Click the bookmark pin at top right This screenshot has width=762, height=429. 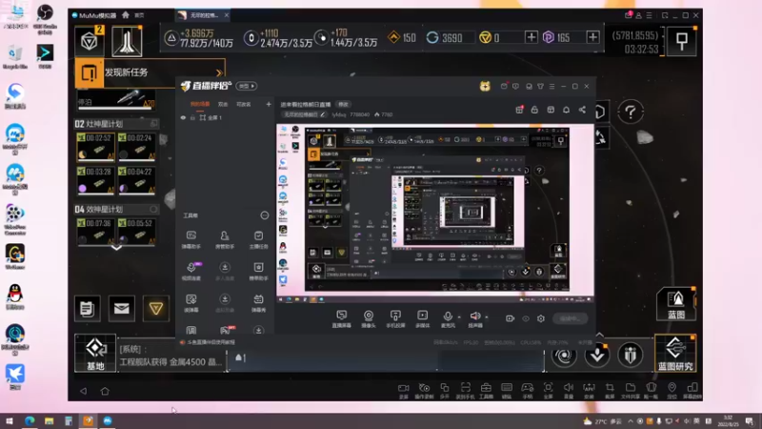point(682,41)
